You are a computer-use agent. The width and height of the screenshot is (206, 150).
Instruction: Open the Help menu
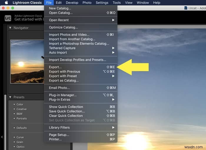click(157, 3)
